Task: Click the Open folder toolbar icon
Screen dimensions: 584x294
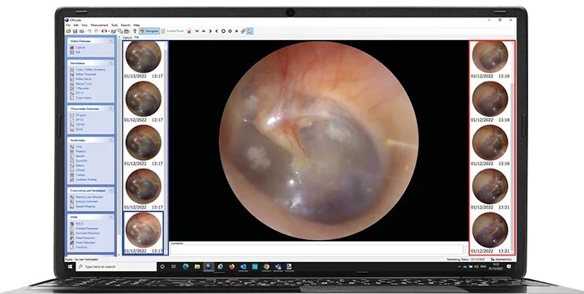Action: [x=68, y=31]
